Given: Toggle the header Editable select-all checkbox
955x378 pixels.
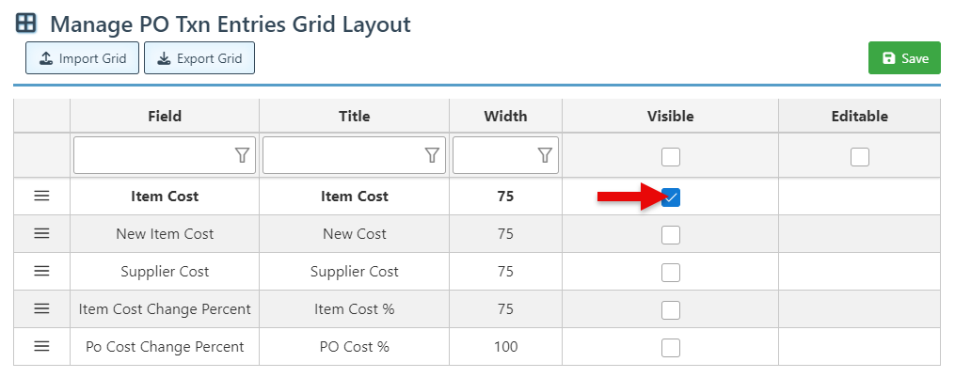Looking at the screenshot, I should [860, 157].
